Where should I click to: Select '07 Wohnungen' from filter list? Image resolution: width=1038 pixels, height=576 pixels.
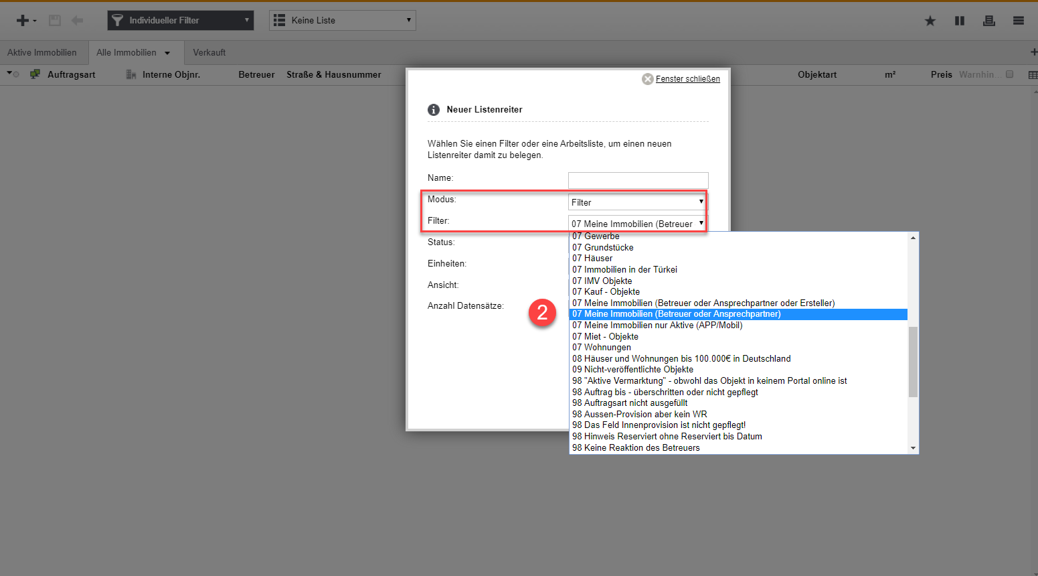coord(602,348)
